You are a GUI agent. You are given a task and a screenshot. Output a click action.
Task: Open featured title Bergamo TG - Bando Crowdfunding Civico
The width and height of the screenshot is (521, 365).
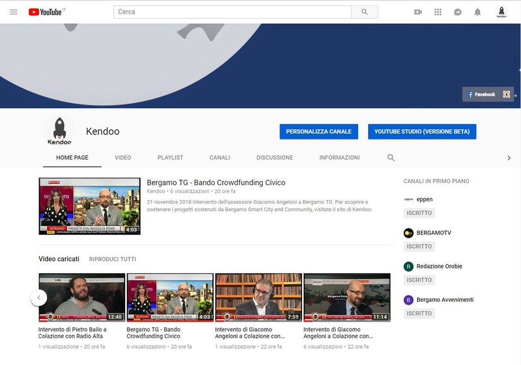click(x=216, y=182)
